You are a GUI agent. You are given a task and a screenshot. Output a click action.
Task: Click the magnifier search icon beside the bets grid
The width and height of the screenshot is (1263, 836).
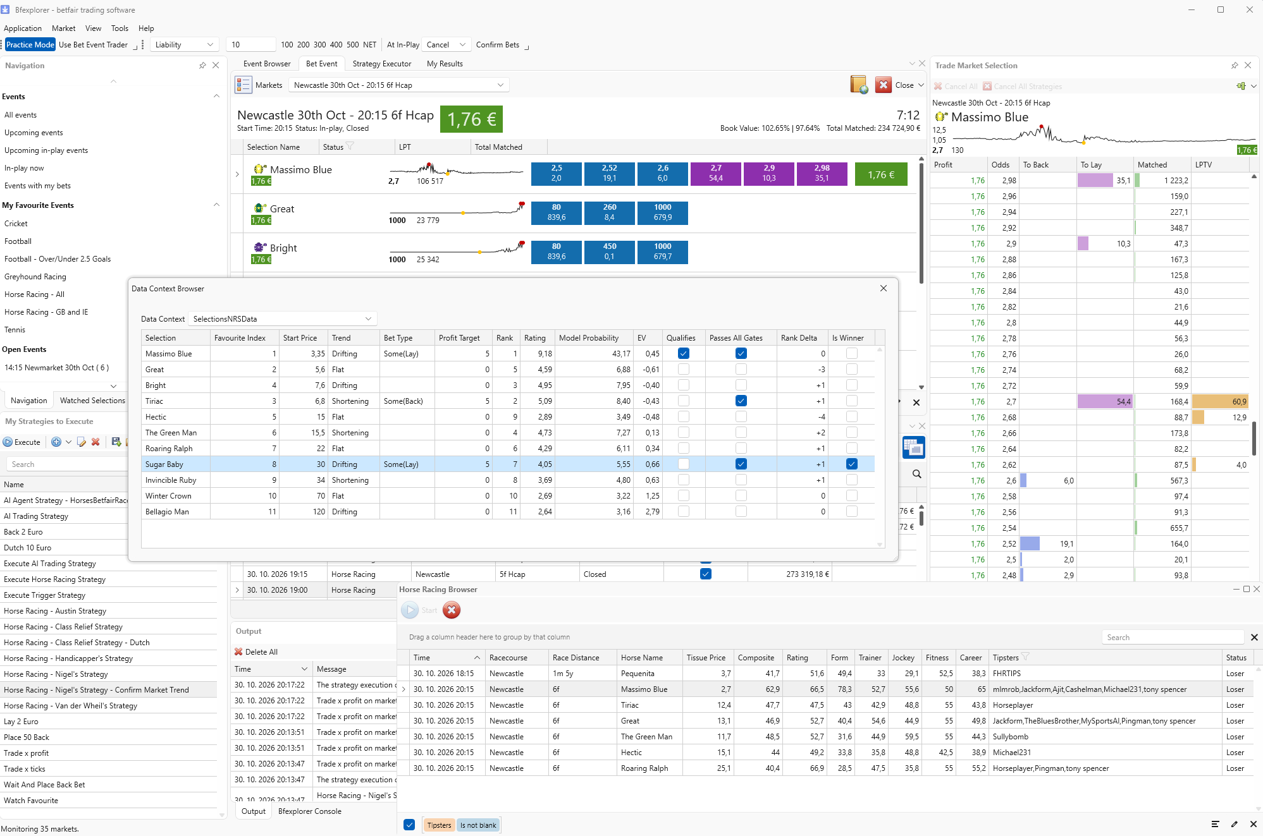pos(916,474)
